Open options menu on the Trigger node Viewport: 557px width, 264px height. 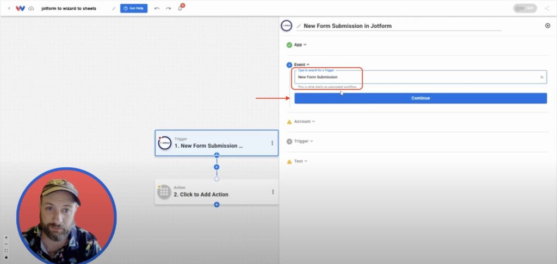click(272, 143)
